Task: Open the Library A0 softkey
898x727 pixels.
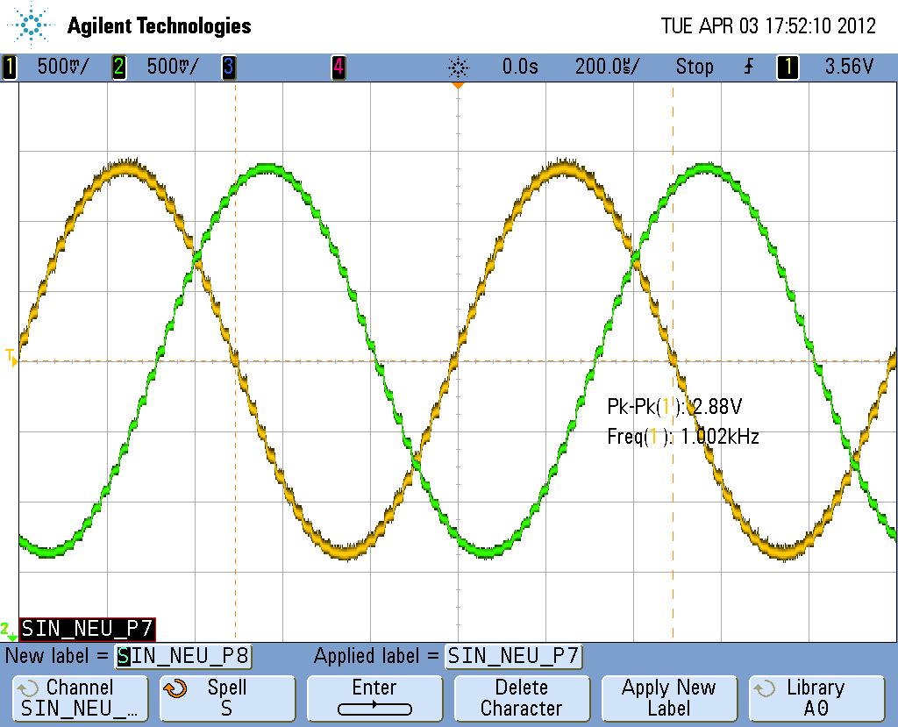Action: [816, 698]
